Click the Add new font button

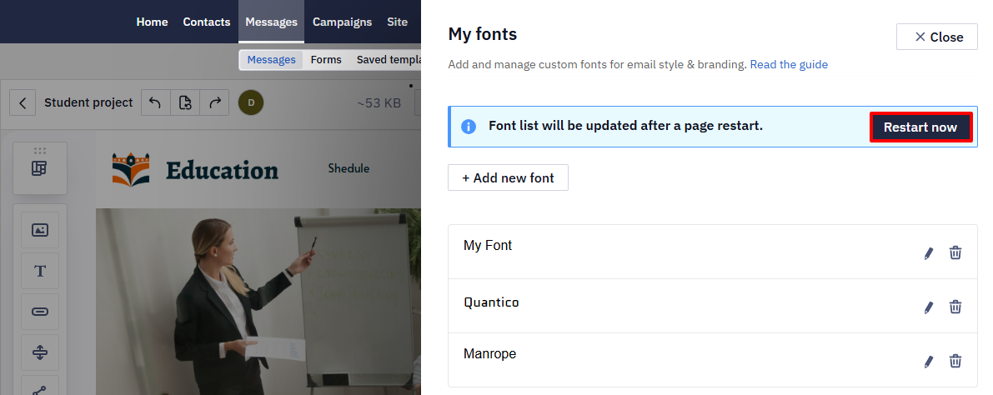(508, 177)
